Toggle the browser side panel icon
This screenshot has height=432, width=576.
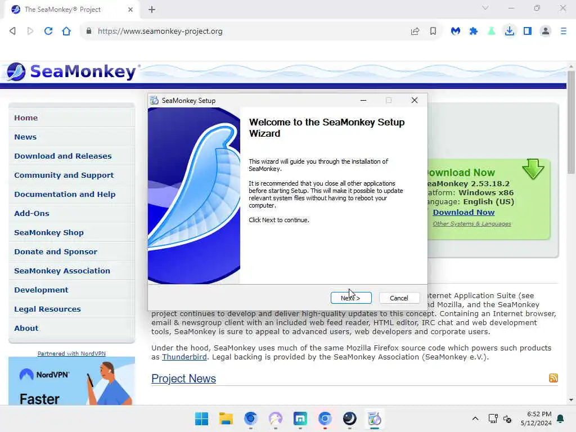point(528,31)
